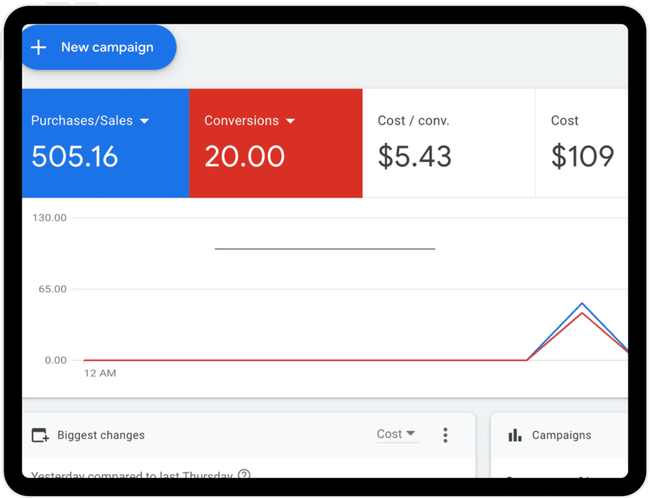The height and width of the screenshot is (498, 650).
Task: Click the Biggest changes panel icon
Action: click(40, 435)
